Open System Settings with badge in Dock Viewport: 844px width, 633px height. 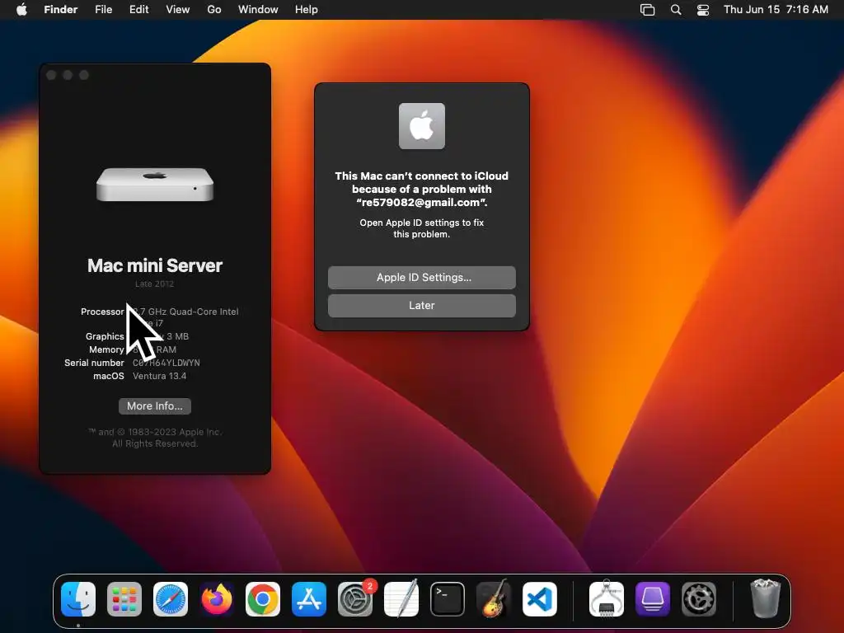pos(355,599)
